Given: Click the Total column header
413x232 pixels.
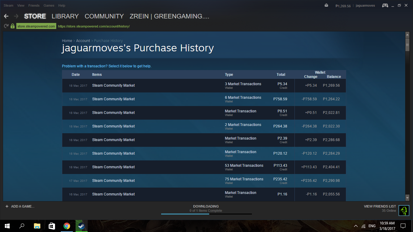Looking at the screenshot, I should (281, 75).
